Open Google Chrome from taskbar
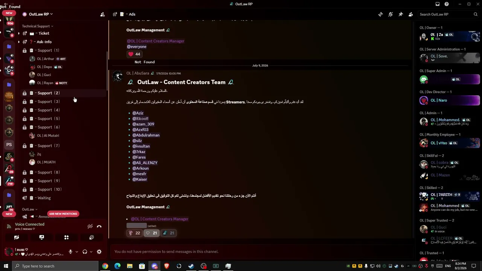 pos(105,266)
